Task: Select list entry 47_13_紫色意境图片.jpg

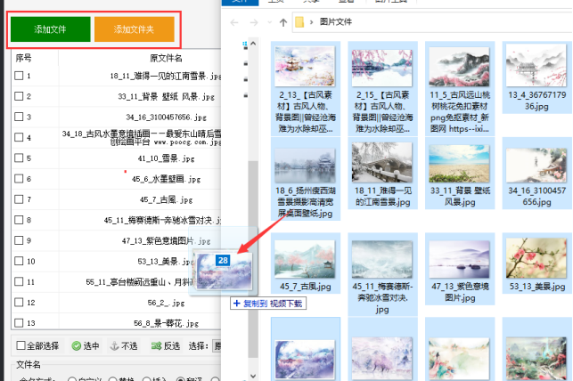Action: pyautogui.click(x=166, y=241)
